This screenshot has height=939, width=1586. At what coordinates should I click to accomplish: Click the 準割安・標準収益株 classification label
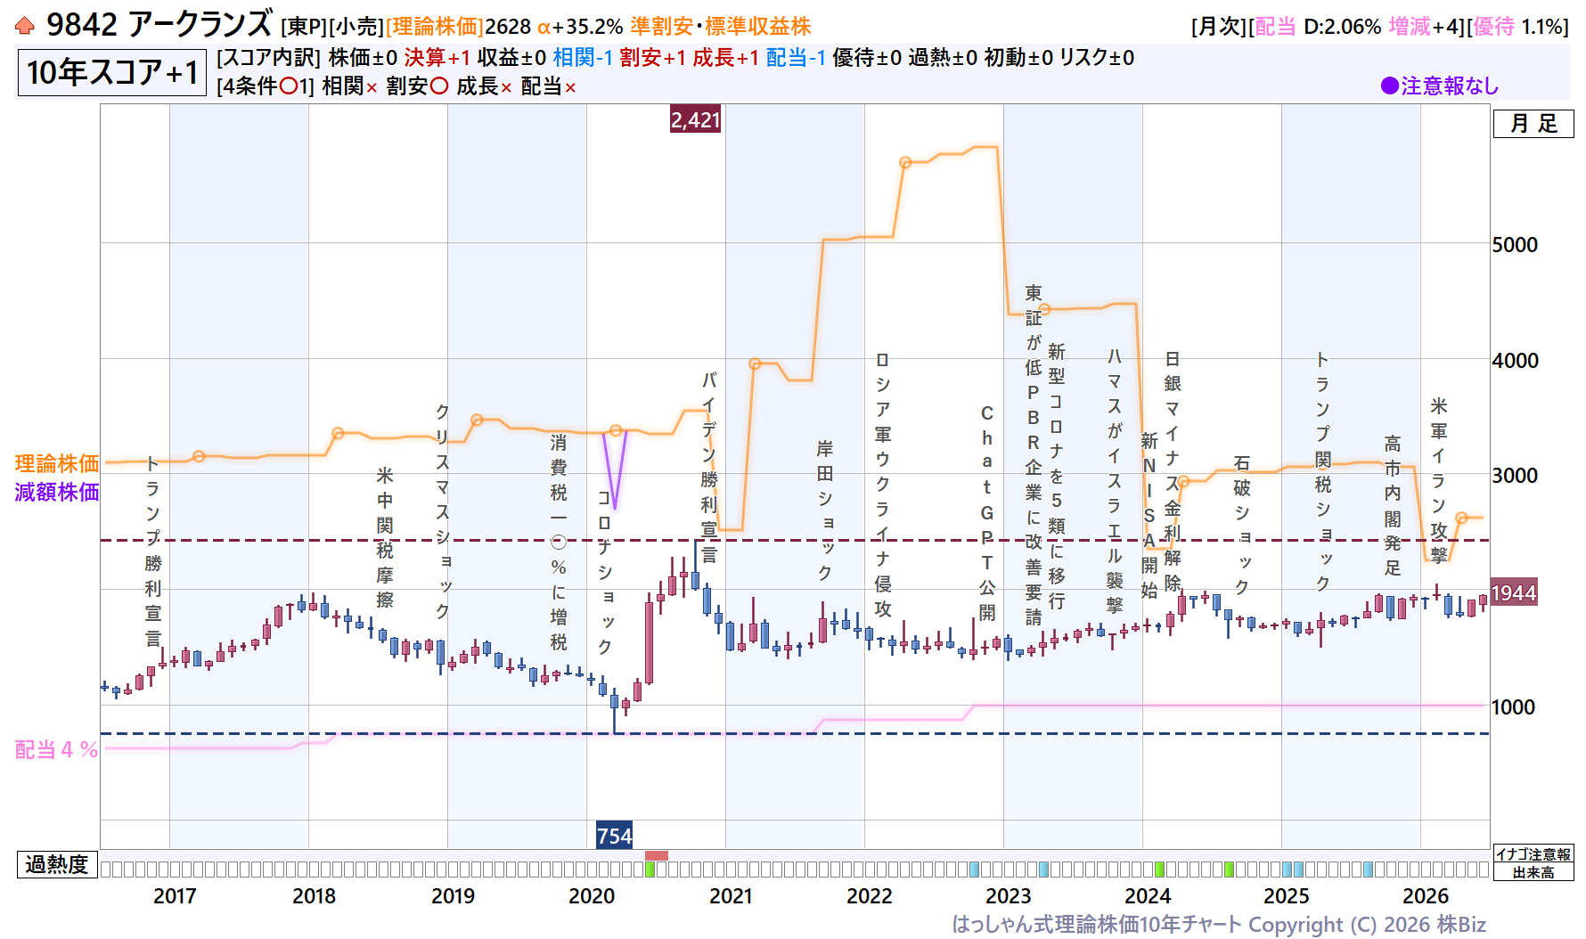(x=721, y=27)
